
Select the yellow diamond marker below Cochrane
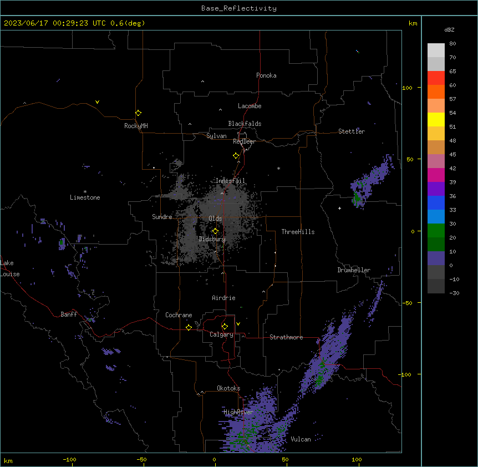[189, 327]
